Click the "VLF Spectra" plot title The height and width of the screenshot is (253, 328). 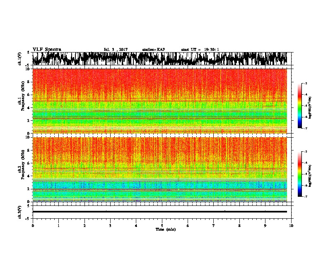tap(47, 49)
